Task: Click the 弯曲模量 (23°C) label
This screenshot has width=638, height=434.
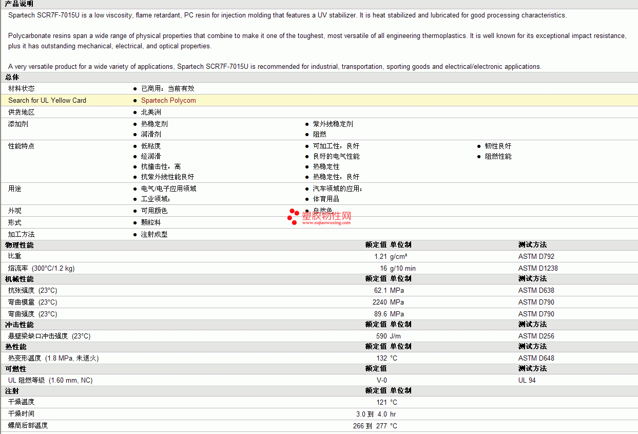Action: click(33, 303)
